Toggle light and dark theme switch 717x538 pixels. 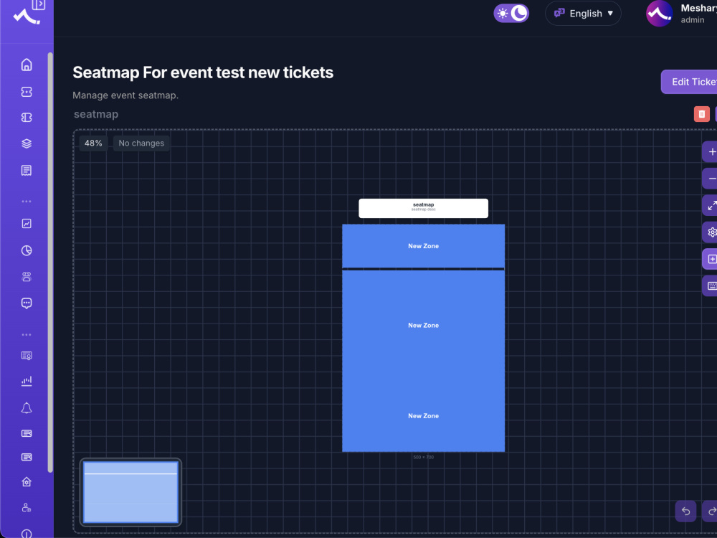(511, 13)
